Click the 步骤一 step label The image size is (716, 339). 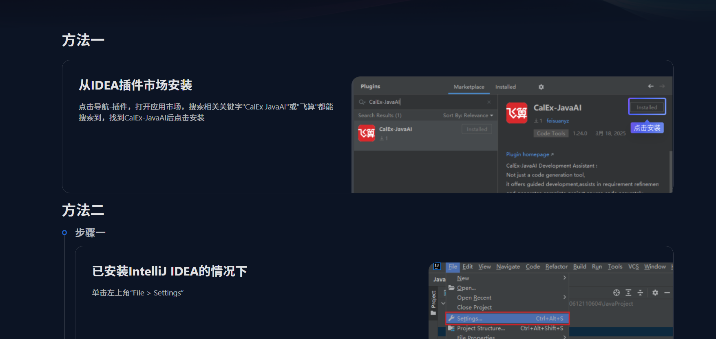pos(91,233)
